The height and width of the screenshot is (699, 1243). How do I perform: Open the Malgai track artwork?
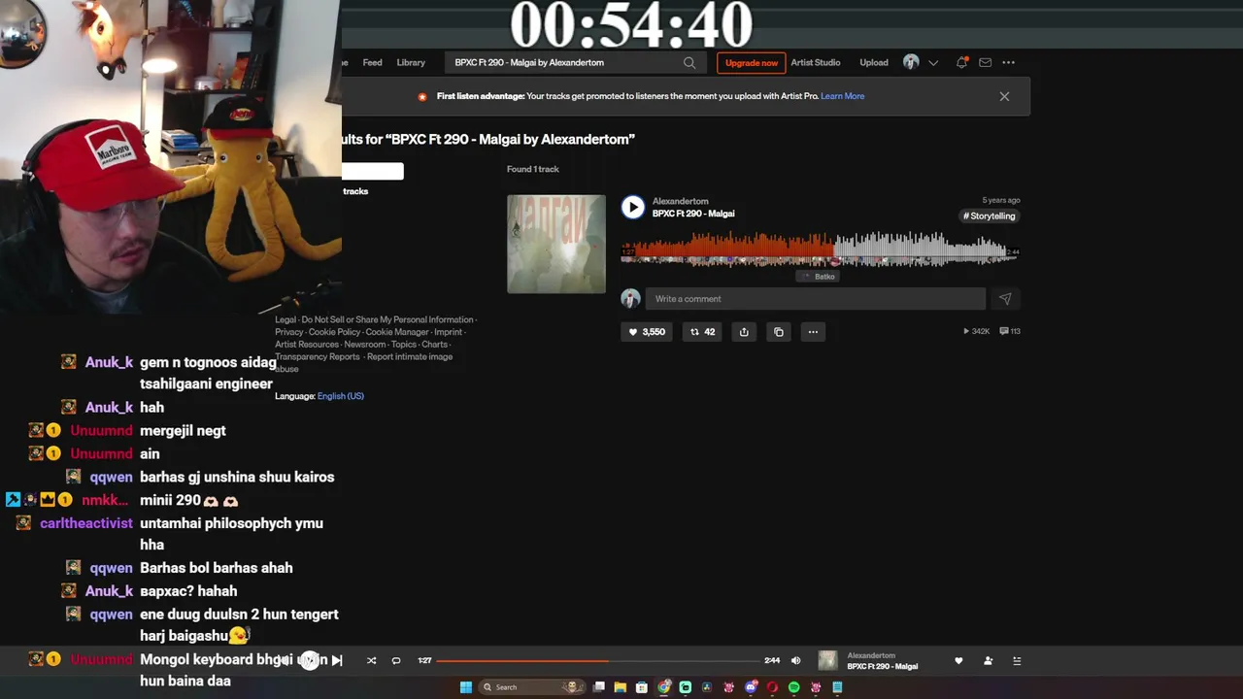556,244
